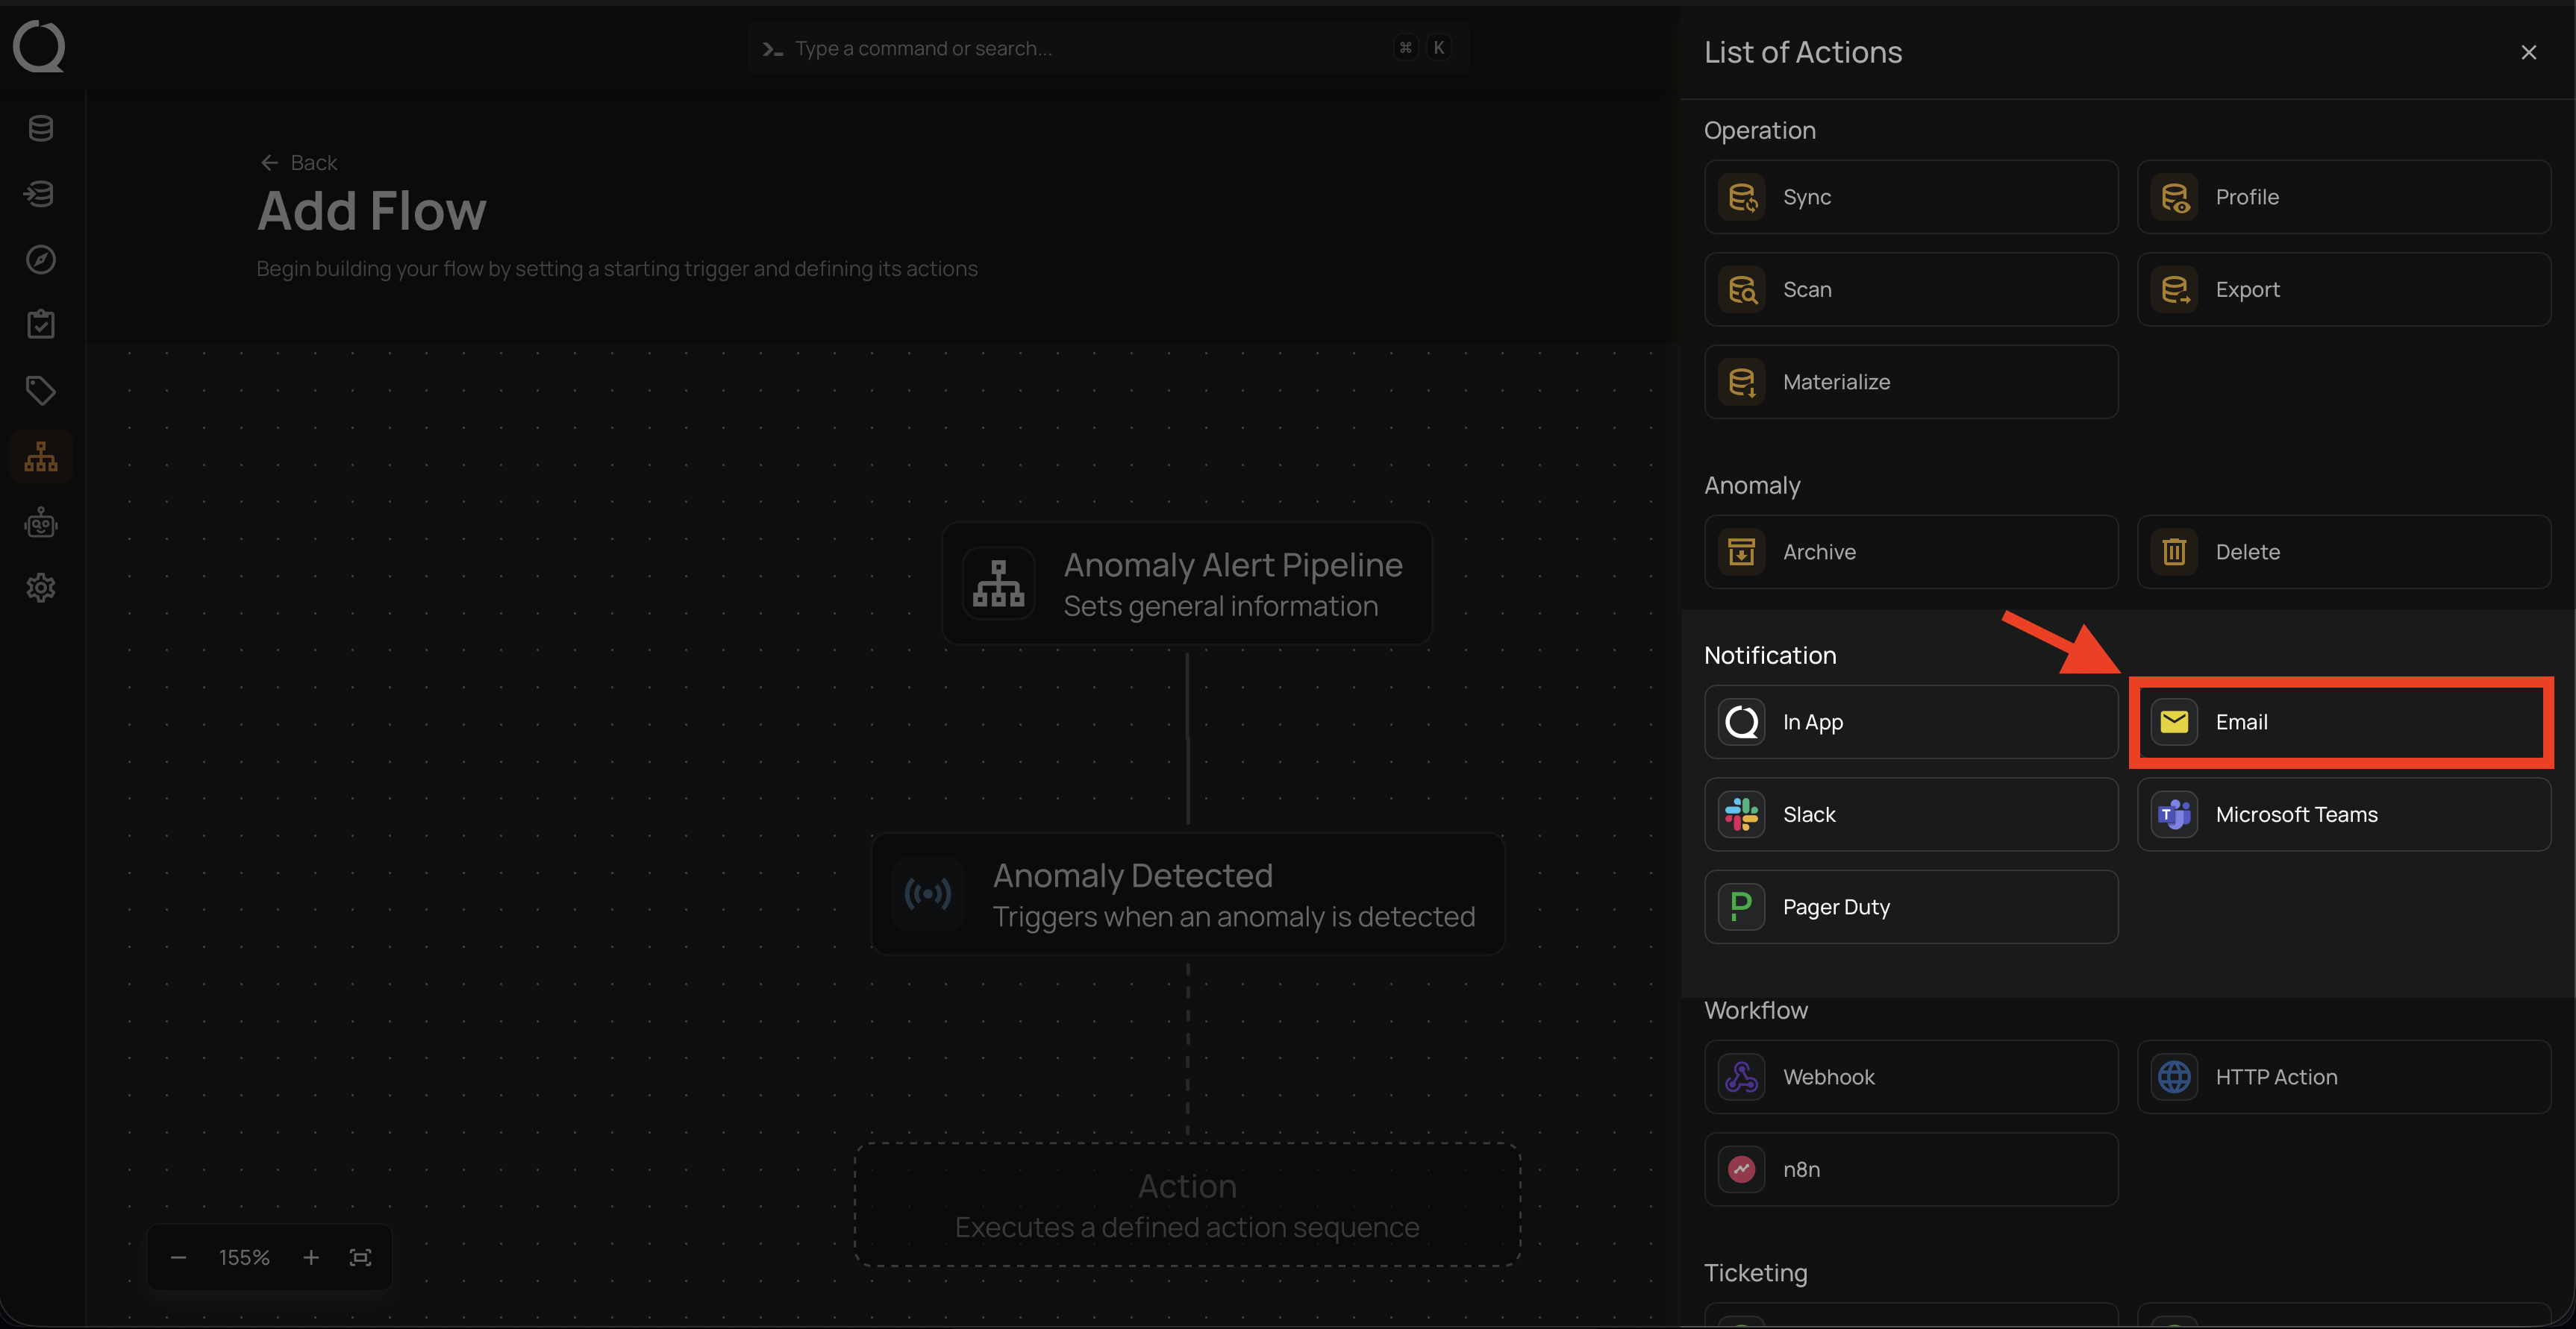Click the command search field
Viewport: 2576px width, 1329px height.
pyautogui.click(x=1080, y=48)
